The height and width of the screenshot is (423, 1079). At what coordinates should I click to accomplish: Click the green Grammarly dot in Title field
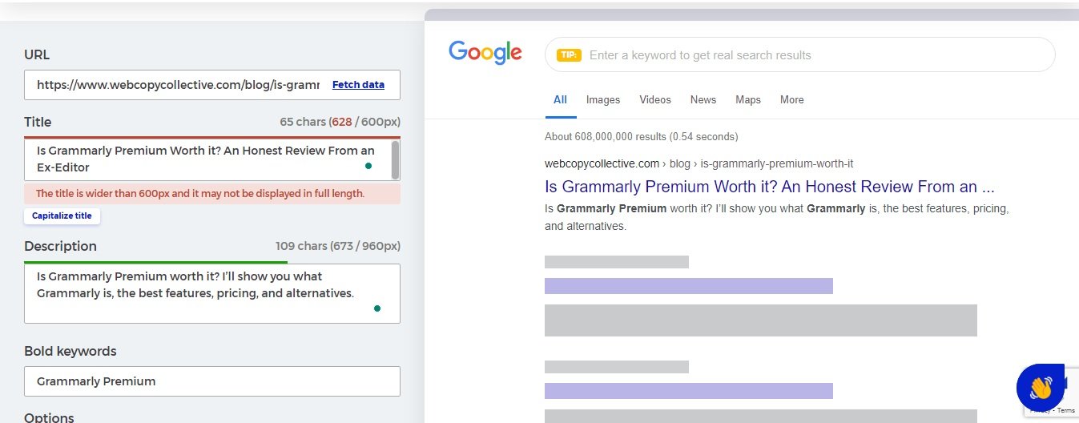(x=368, y=166)
